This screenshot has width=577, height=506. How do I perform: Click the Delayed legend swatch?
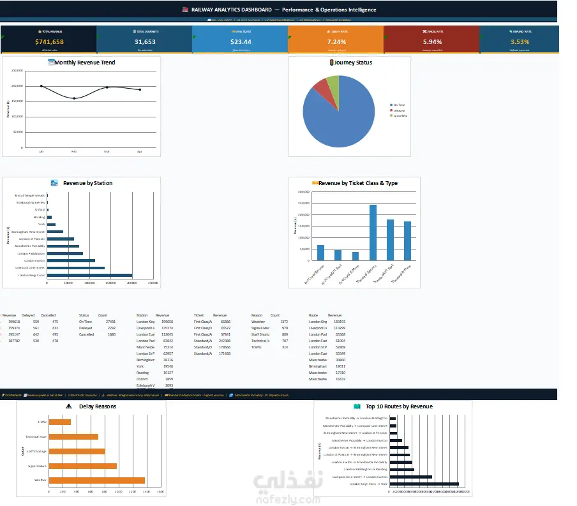391,110
